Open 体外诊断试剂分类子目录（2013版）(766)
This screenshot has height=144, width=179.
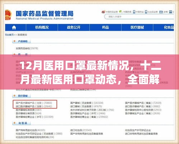92,110
